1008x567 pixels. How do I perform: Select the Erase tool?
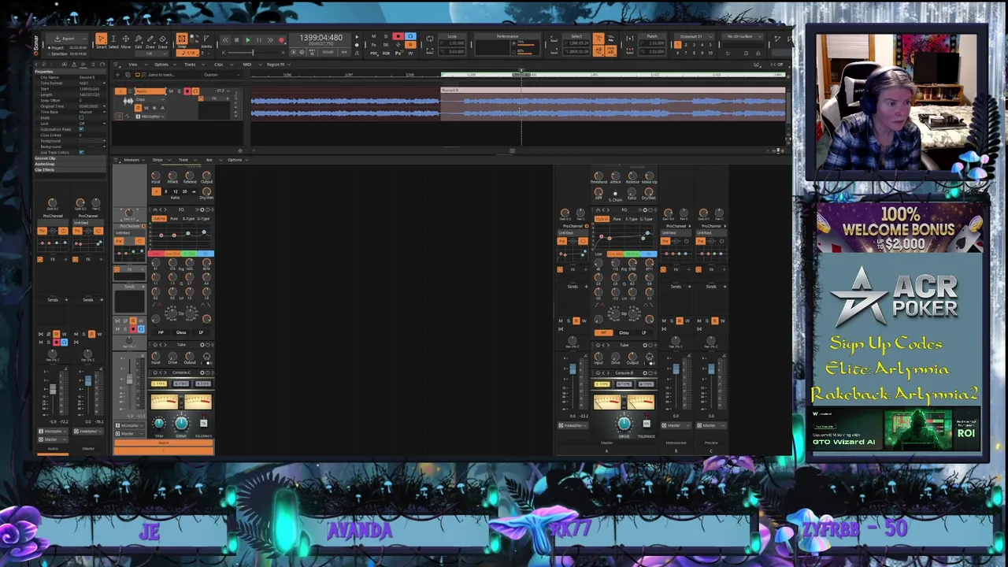pos(162,39)
